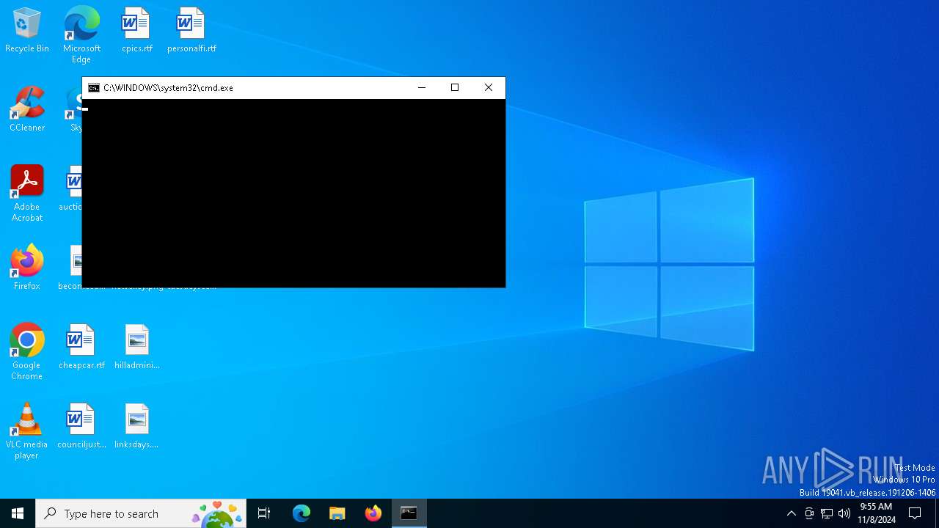The image size is (939, 528).
Task: Open the Windows Start menu
Action: 18,513
